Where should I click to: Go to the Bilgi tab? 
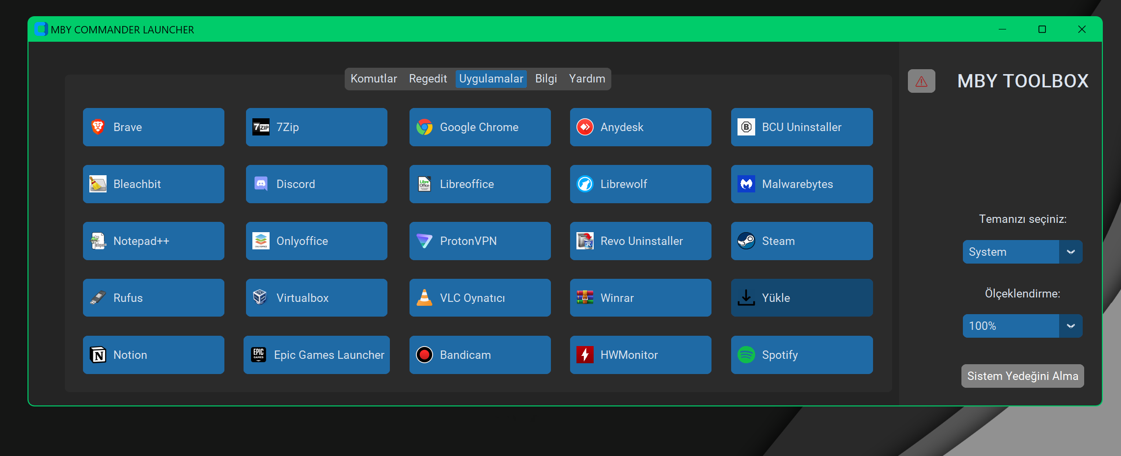[546, 79]
